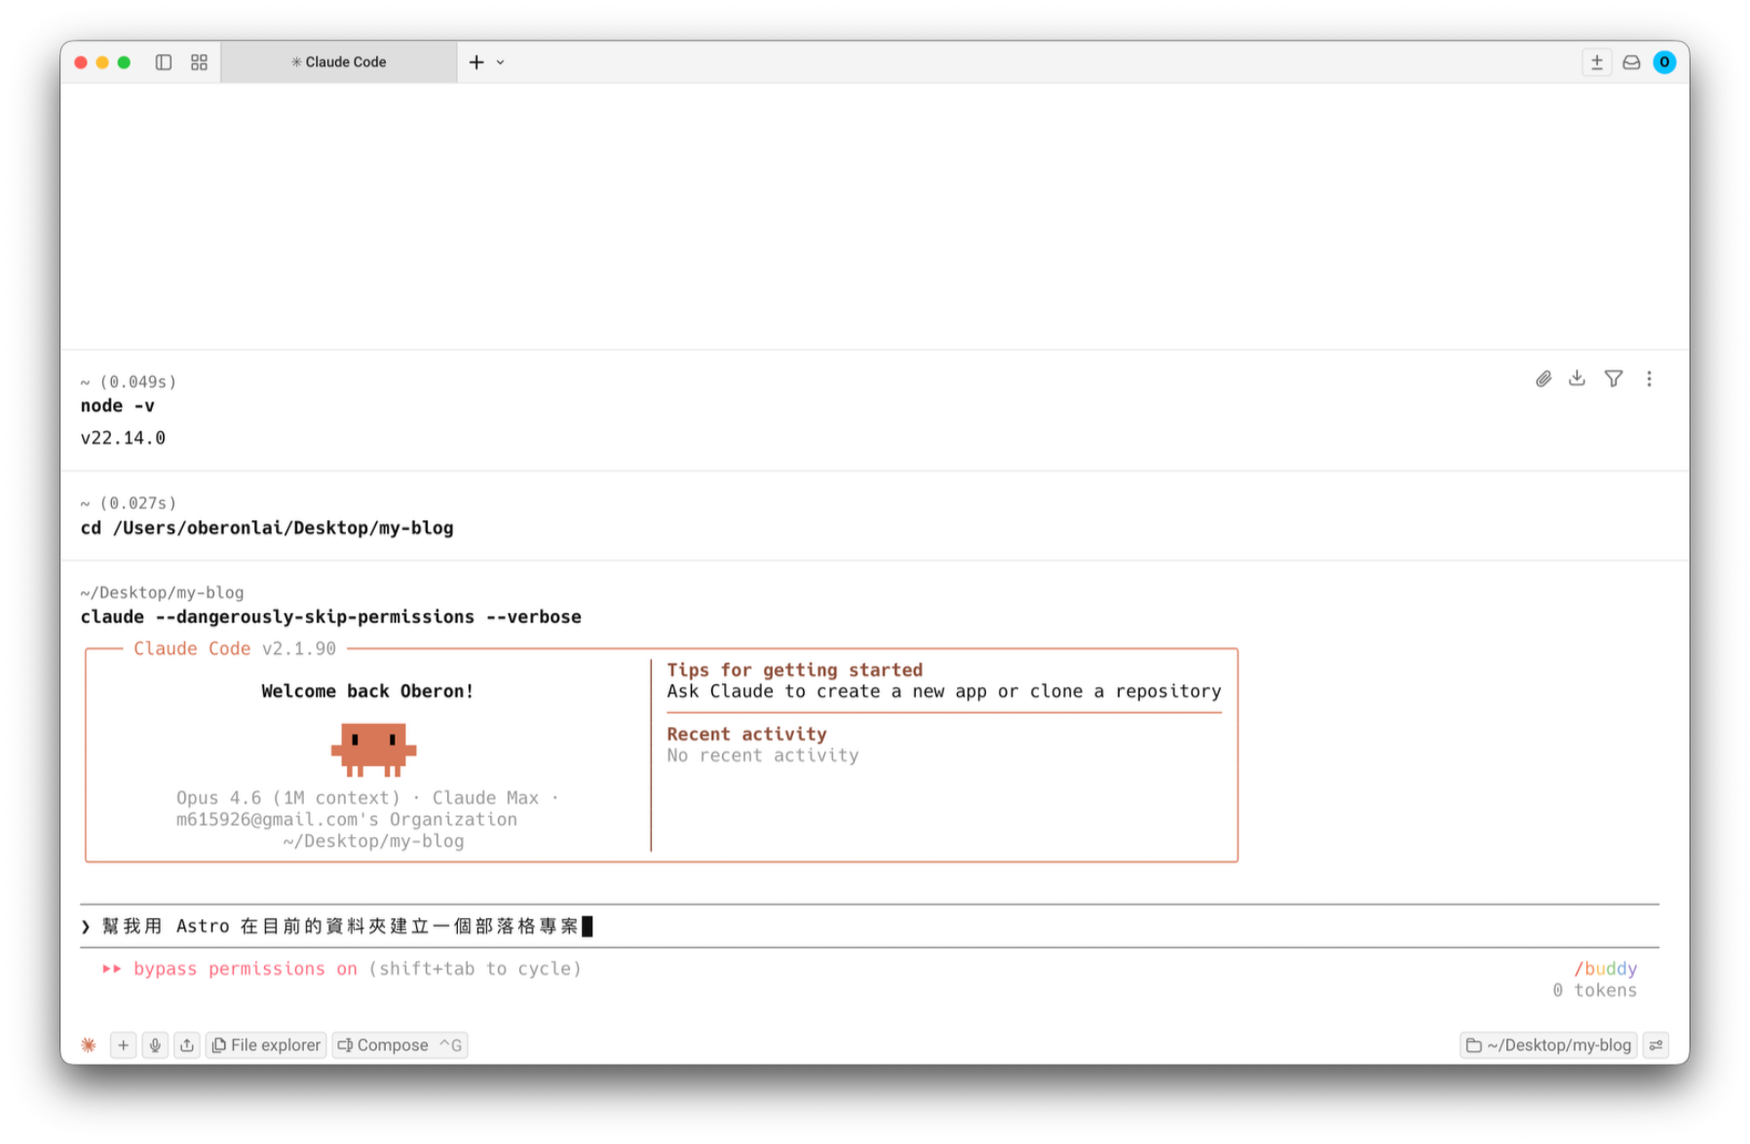The image size is (1750, 1144).
Task: Open the File explorer
Action: coord(266,1045)
